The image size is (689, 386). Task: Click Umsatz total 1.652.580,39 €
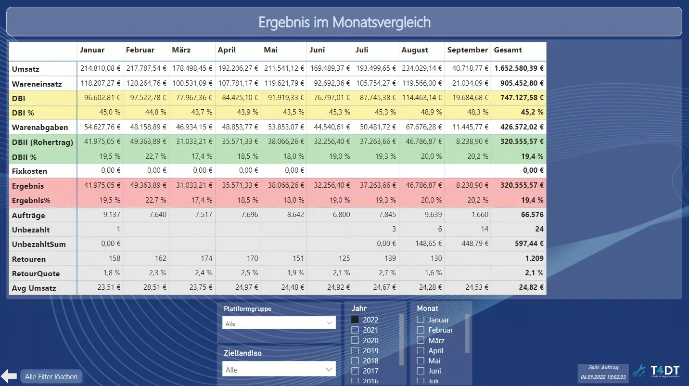[519, 68]
